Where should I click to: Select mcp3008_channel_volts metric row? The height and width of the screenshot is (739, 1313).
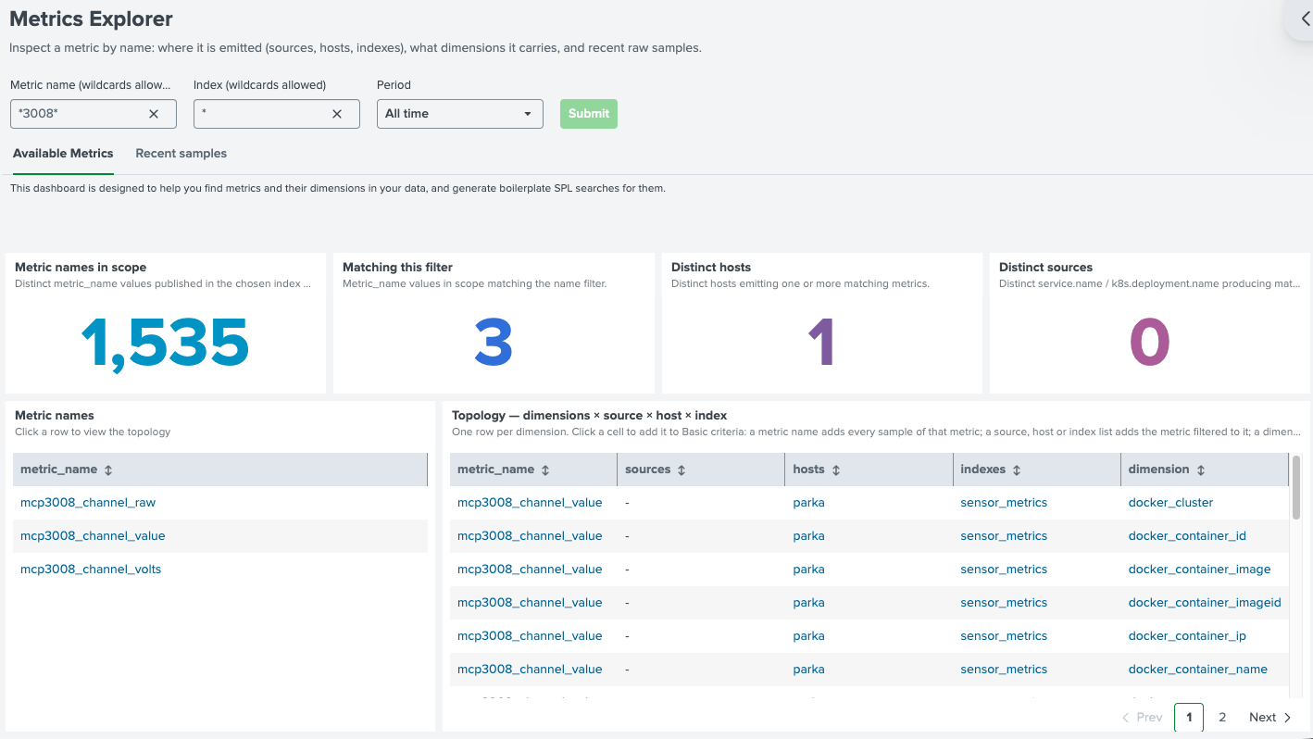click(91, 570)
